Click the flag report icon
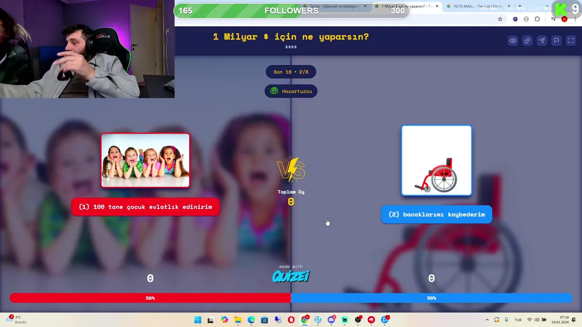The width and height of the screenshot is (582, 327). pos(557,41)
